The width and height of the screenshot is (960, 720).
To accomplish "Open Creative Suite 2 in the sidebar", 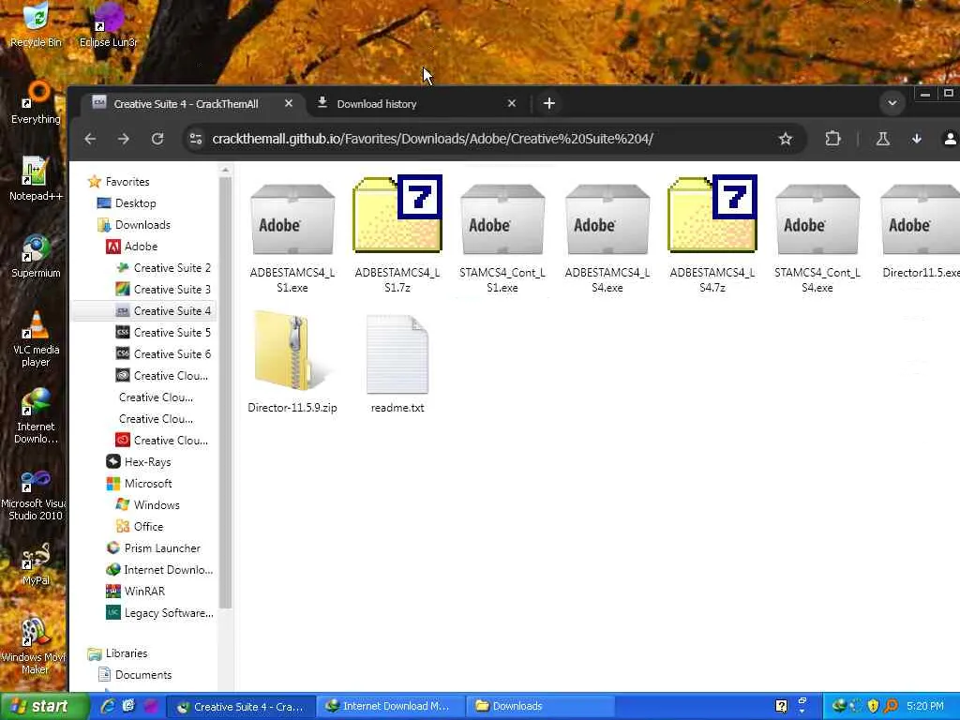I will [x=163, y=268].
